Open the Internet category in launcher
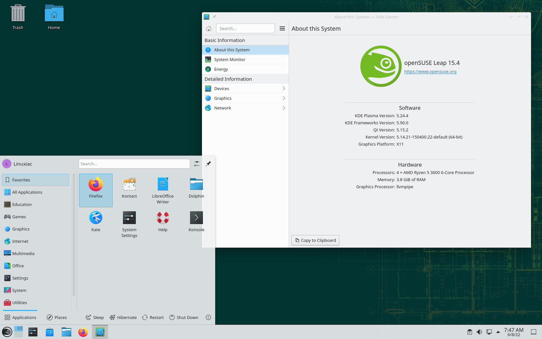 (35, 241)
